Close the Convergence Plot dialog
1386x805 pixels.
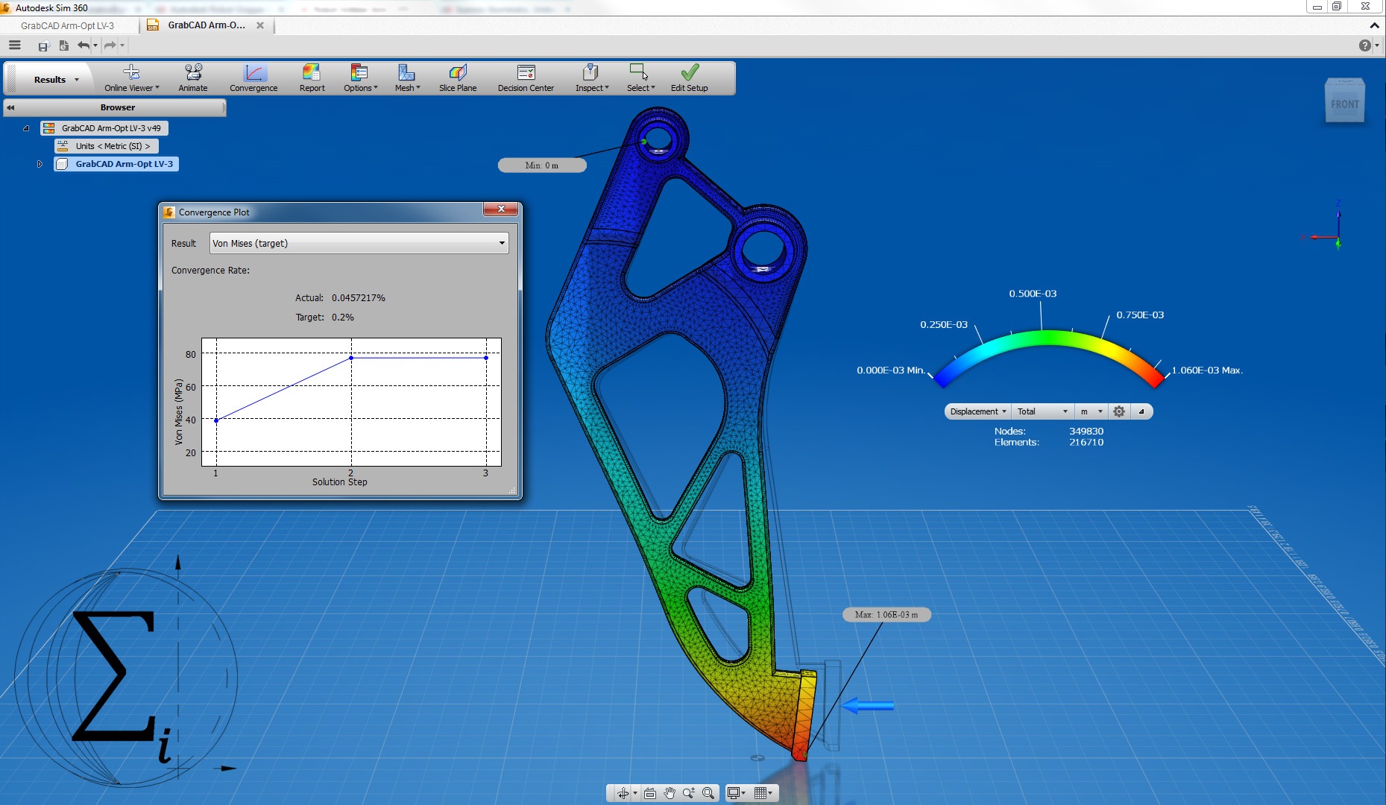pyautogui.click(x=501, y=209)
